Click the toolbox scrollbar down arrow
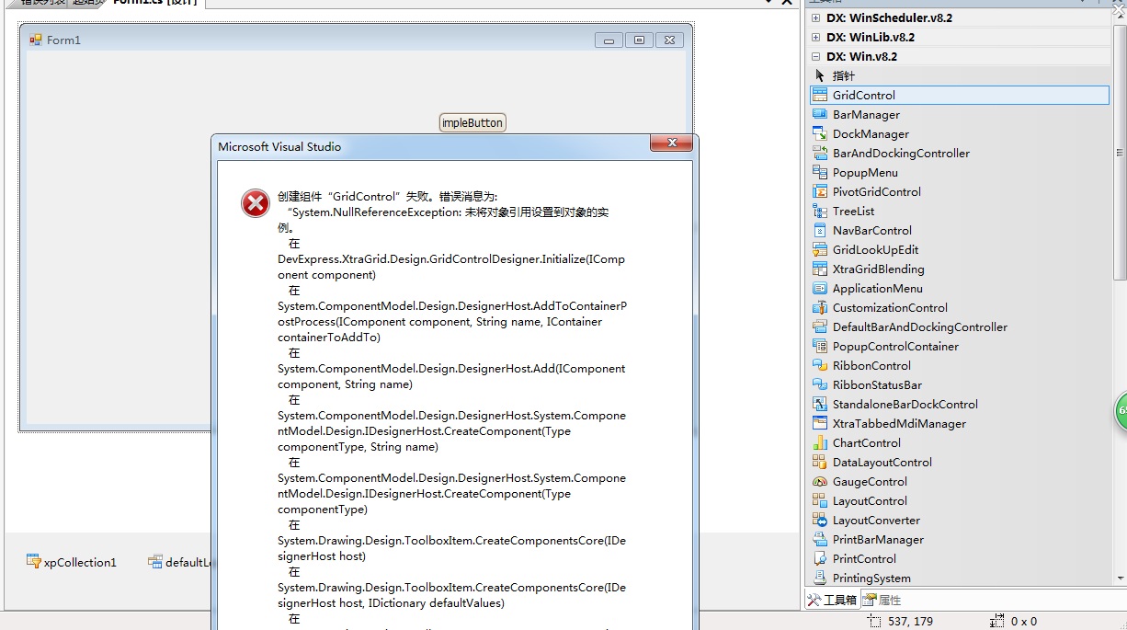Image resolution: width=1127 pixels, height=630 pixels. pyautogui.click(x=1120, y=578)
